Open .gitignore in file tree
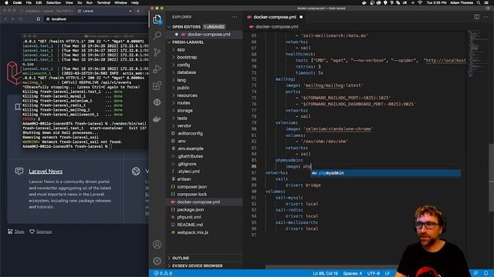 point(204,164)
